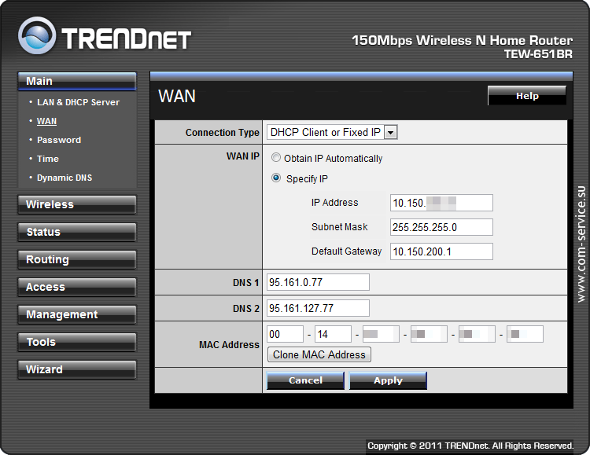The image size is (590, 455).
Task: Click the fourth MAC Address octet field
Action: point(429,334)
